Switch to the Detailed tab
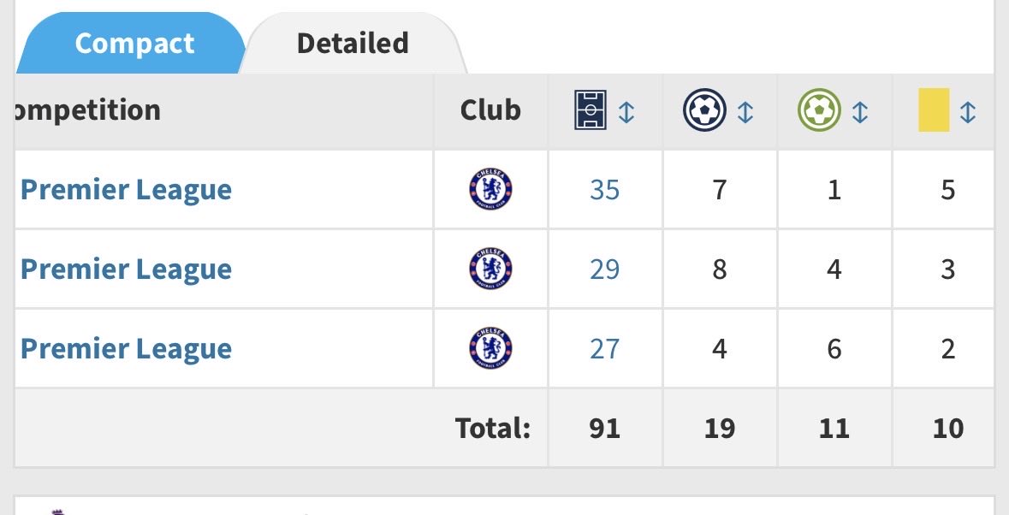 pos(353,43)
